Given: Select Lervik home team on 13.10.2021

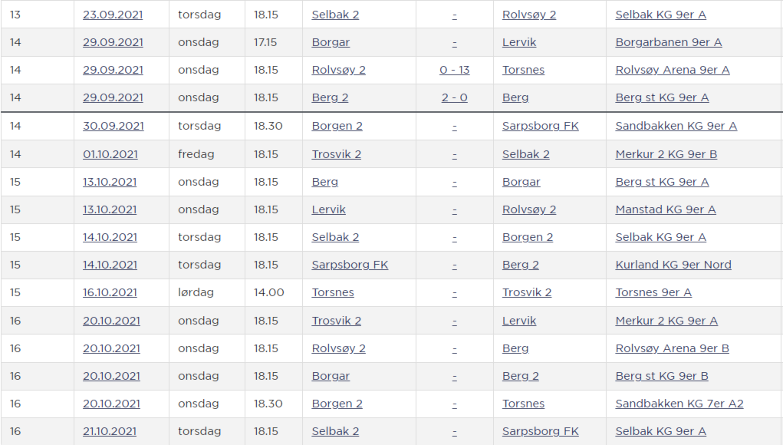Looking at the screenshot, I should [x=328, y=209].
